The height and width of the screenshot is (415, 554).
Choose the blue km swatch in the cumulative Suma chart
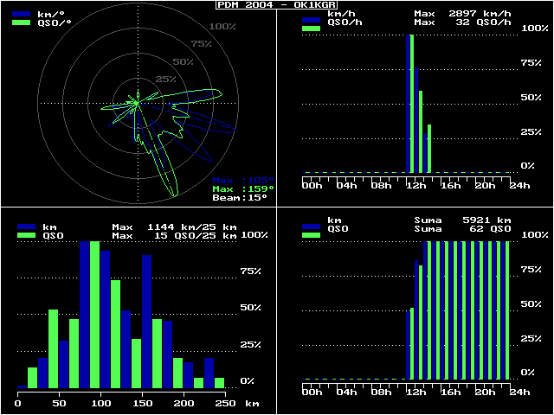pyautogui.click(x=311, y=227)
